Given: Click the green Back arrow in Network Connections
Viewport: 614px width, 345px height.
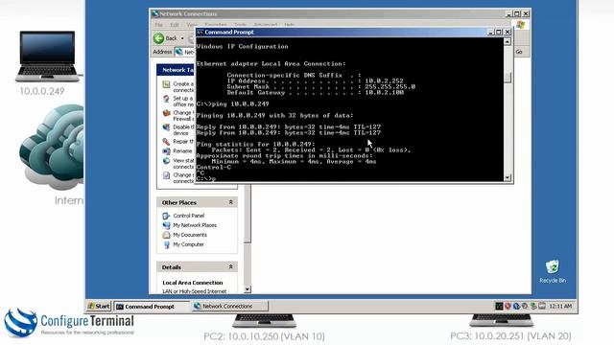Looking at the screenshot, I should pyautogui.click(x=158, y=38).
